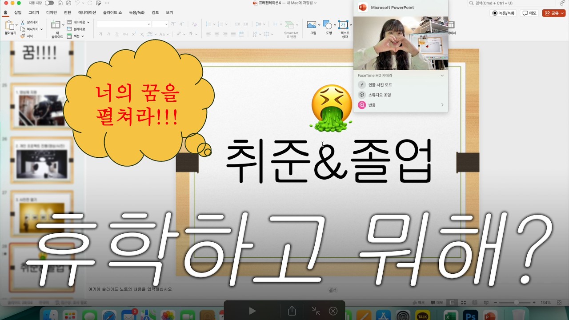Image resolution: width=569 pixels, height=320 pixels.
Task: Open the 보기 ribbon tab
Action: pyautogui.click(x=169, y=13)
